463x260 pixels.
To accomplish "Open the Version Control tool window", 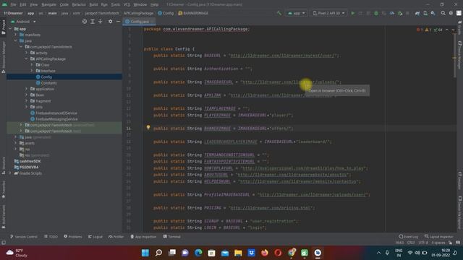I will coord(24,237).
